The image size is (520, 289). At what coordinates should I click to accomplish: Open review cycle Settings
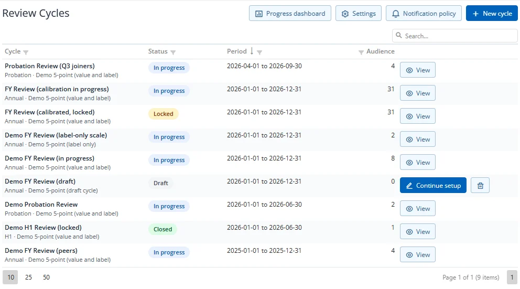pyautogui.click(x=358, y=13)
